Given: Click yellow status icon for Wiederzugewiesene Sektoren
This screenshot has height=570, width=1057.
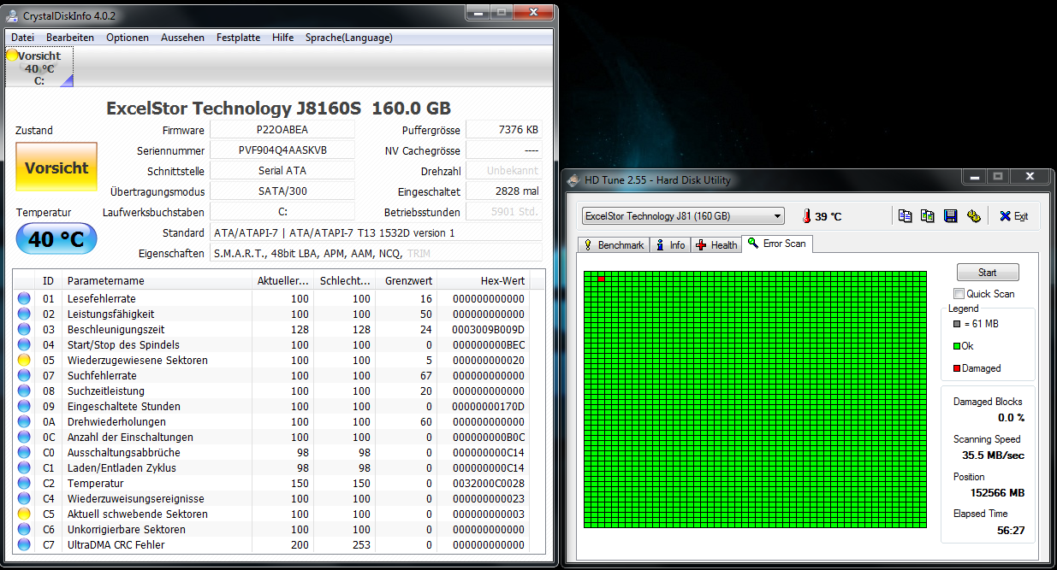Looking at the screenshot, I should pyautogui.click(x=24, y=361).
